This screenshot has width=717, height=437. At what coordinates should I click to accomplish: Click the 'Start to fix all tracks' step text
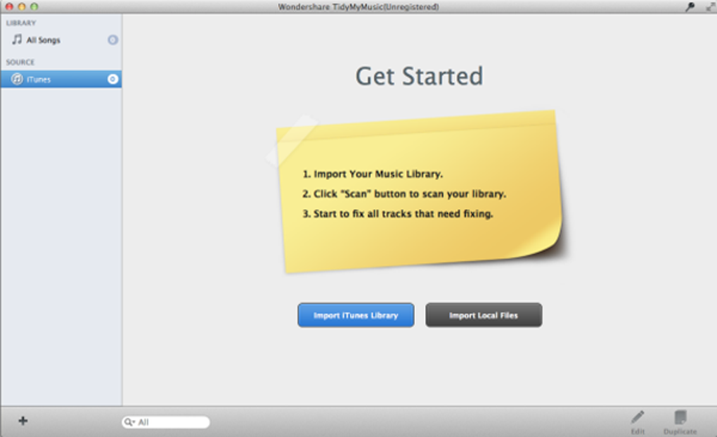[x=398, y=214]
